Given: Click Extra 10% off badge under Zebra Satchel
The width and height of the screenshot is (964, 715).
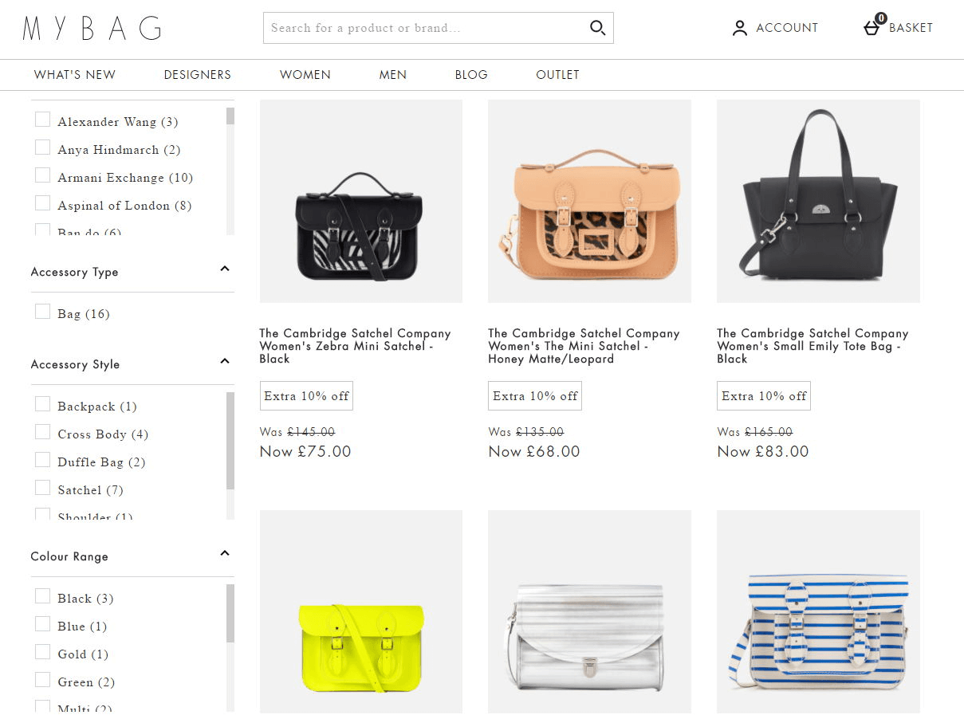Looking at the screenshot, I should (306, 396).
